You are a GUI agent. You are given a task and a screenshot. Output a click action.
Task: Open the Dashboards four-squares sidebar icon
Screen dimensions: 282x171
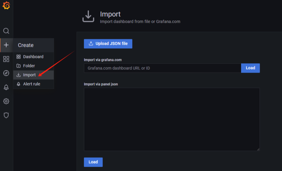tap(6, 59)
